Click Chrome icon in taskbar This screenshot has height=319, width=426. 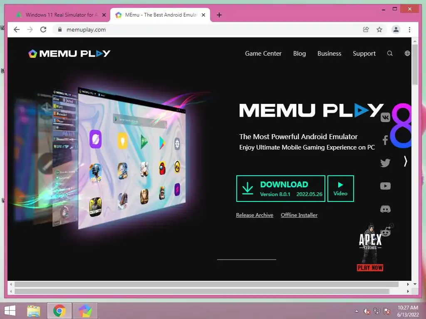click(x=59, y=311)
